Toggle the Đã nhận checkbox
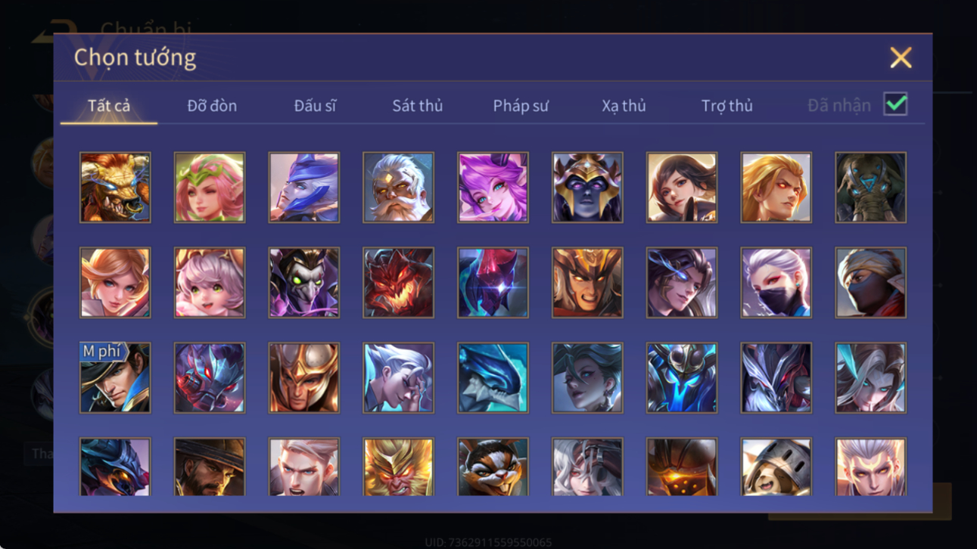977x549 pixels. [x=896, y=104]
